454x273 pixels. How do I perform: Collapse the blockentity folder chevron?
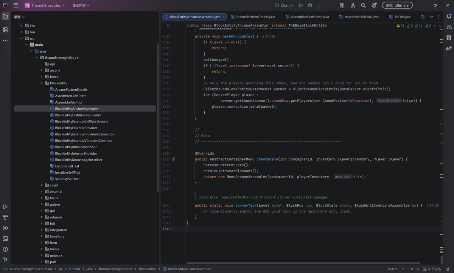click(x=41, y=83)
